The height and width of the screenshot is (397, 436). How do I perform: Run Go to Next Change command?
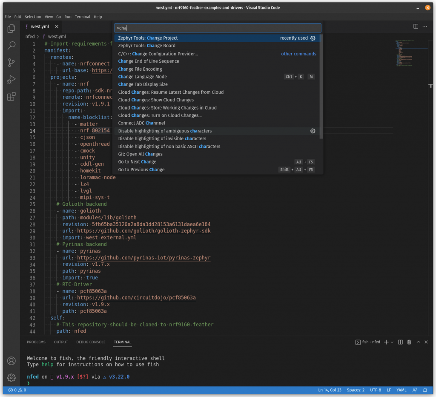coord(217,162)
